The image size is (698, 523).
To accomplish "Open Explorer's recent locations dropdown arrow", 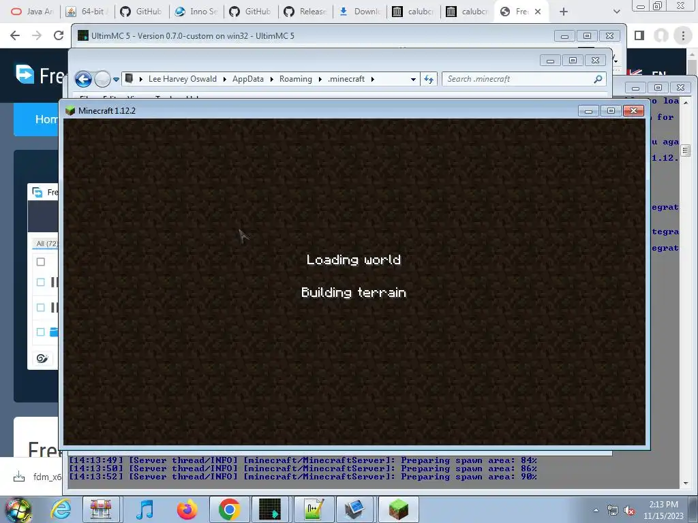I will [x=116, y=80].
